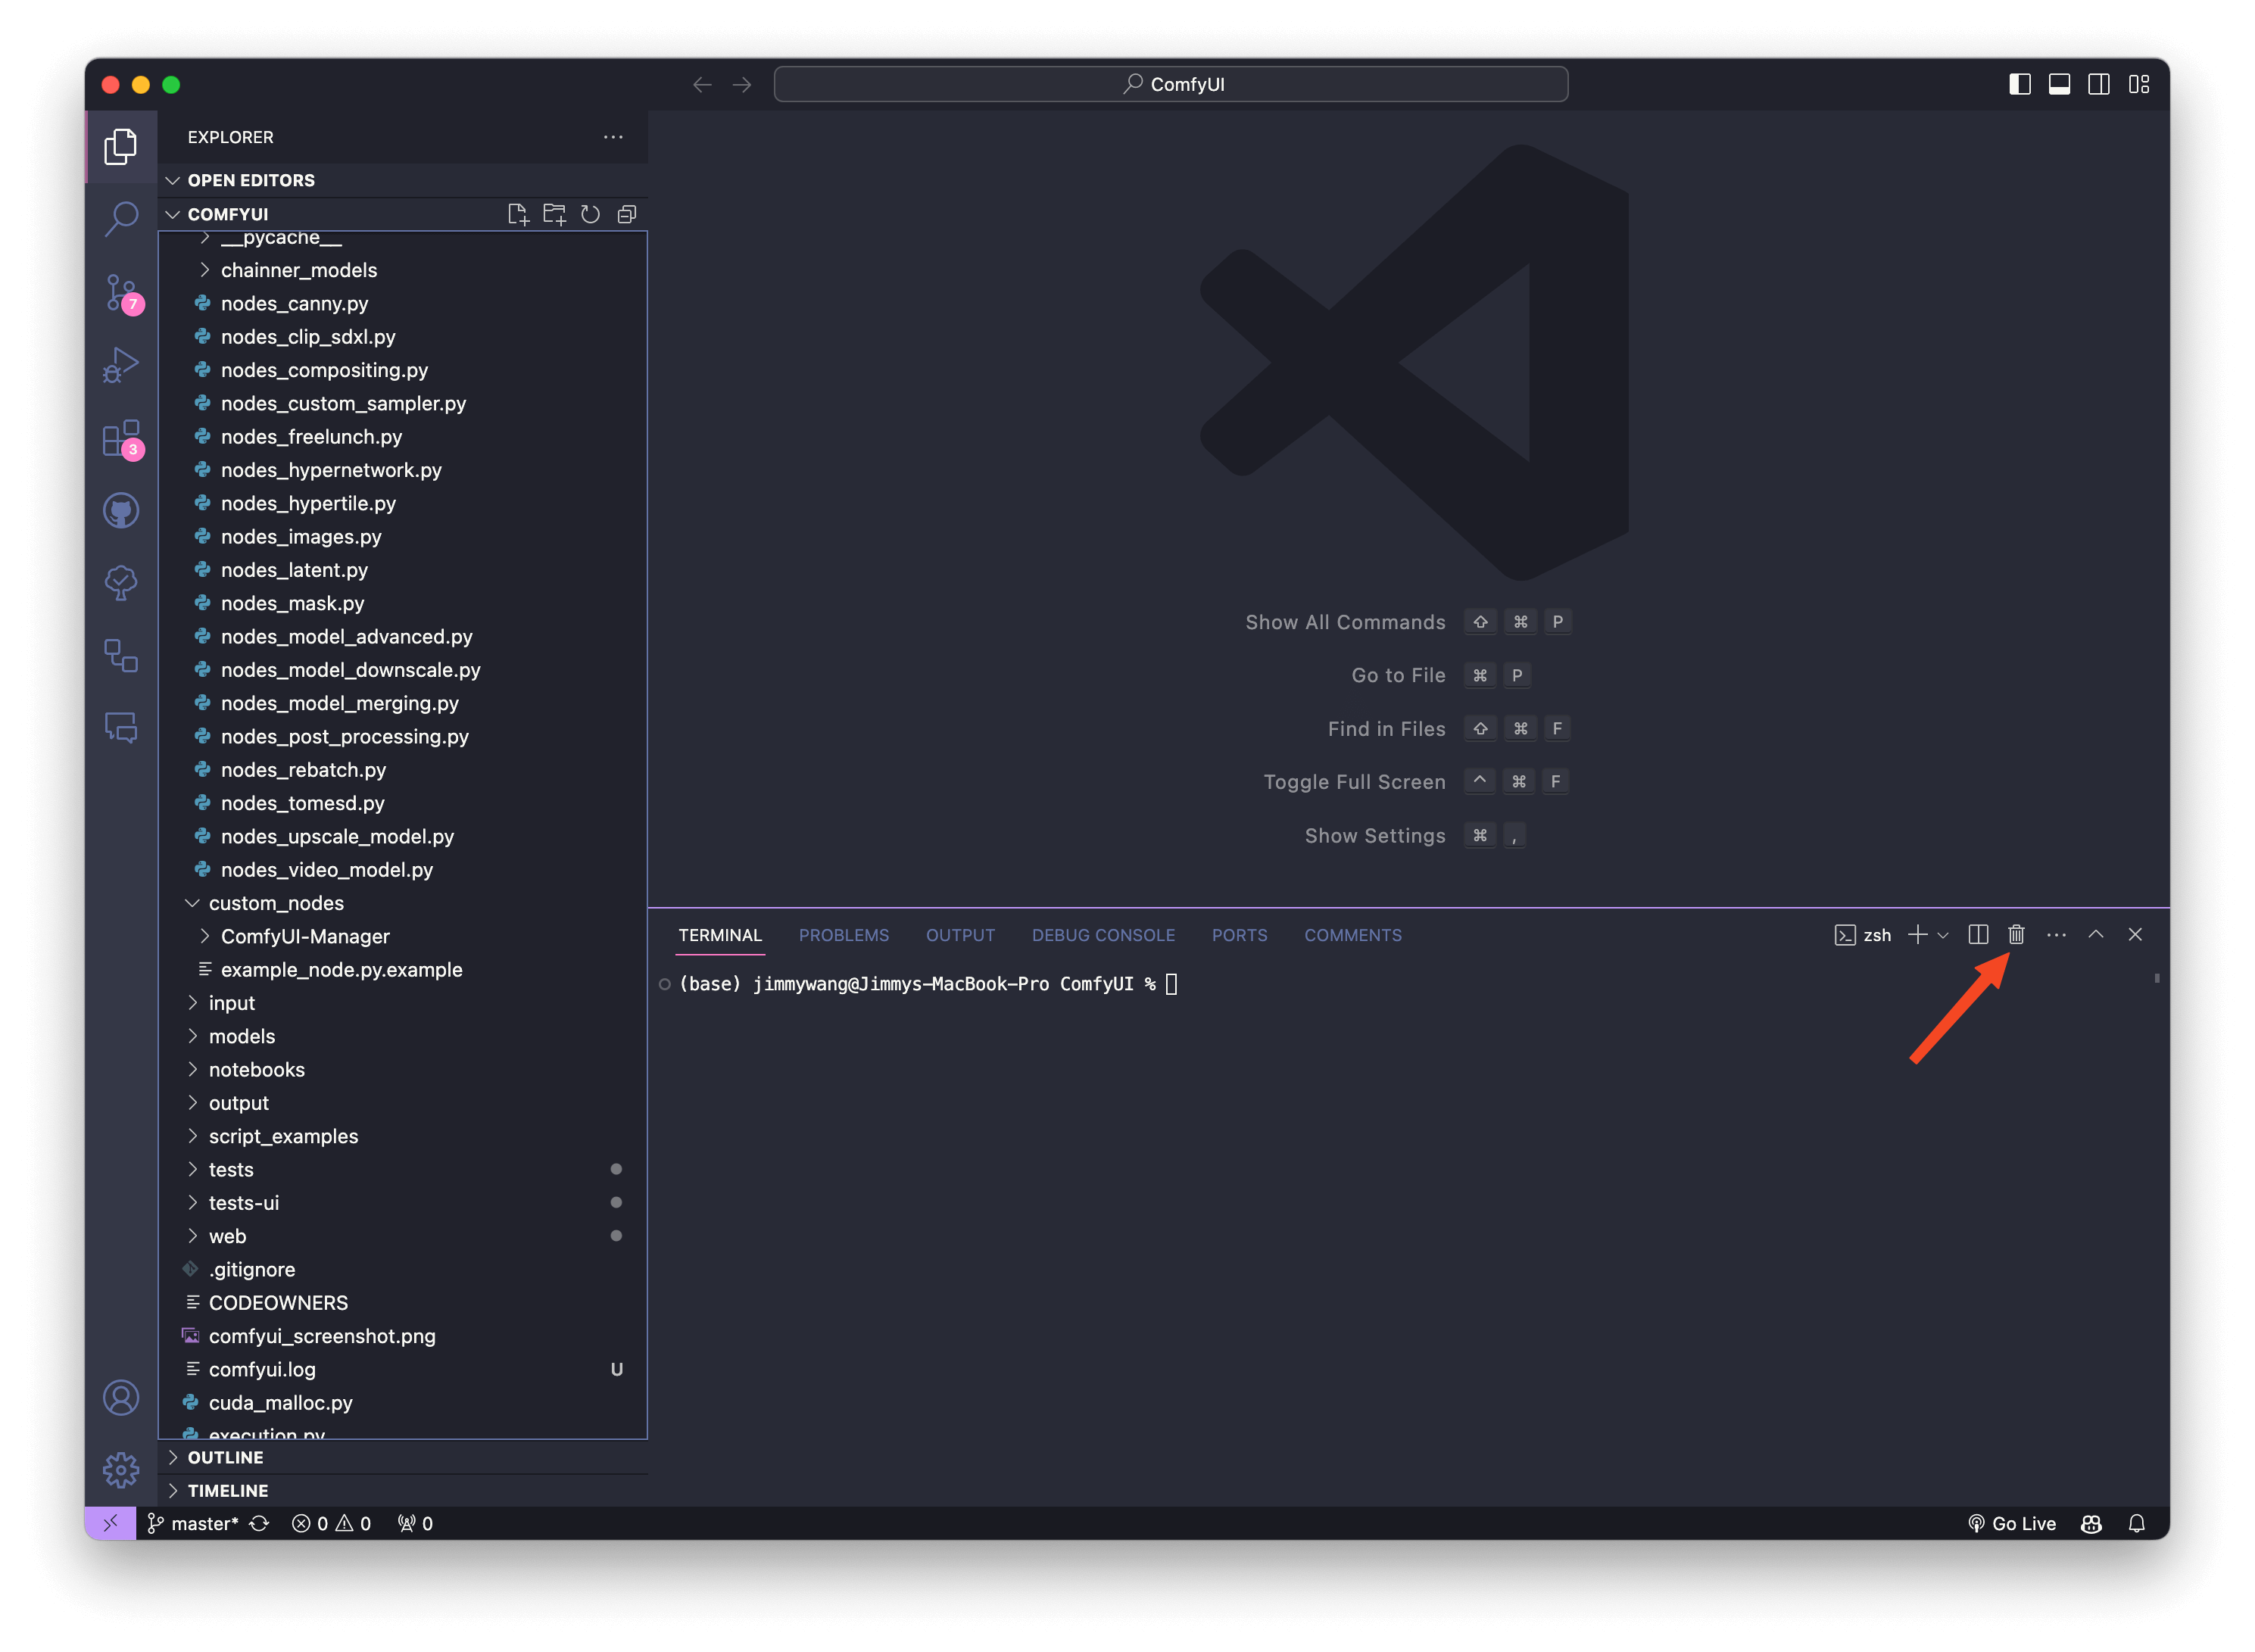Click Go Live in status bar
Image resolution: width=2255 pixels, height=1652 pixels.
2011,1523
